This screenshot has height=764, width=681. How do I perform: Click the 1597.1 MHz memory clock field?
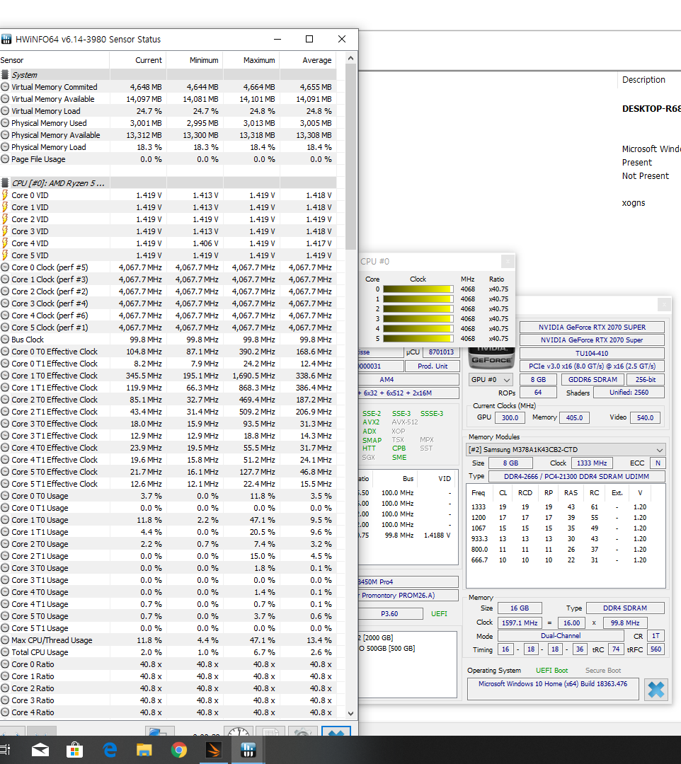coord(520,623)
